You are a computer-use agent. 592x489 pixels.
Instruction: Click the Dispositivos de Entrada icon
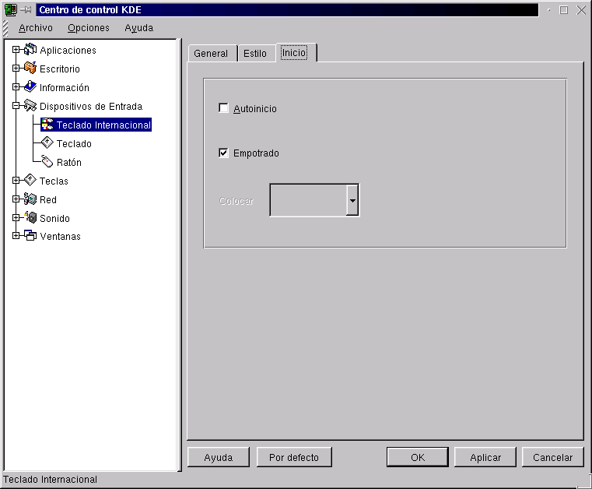coord(31,106)
